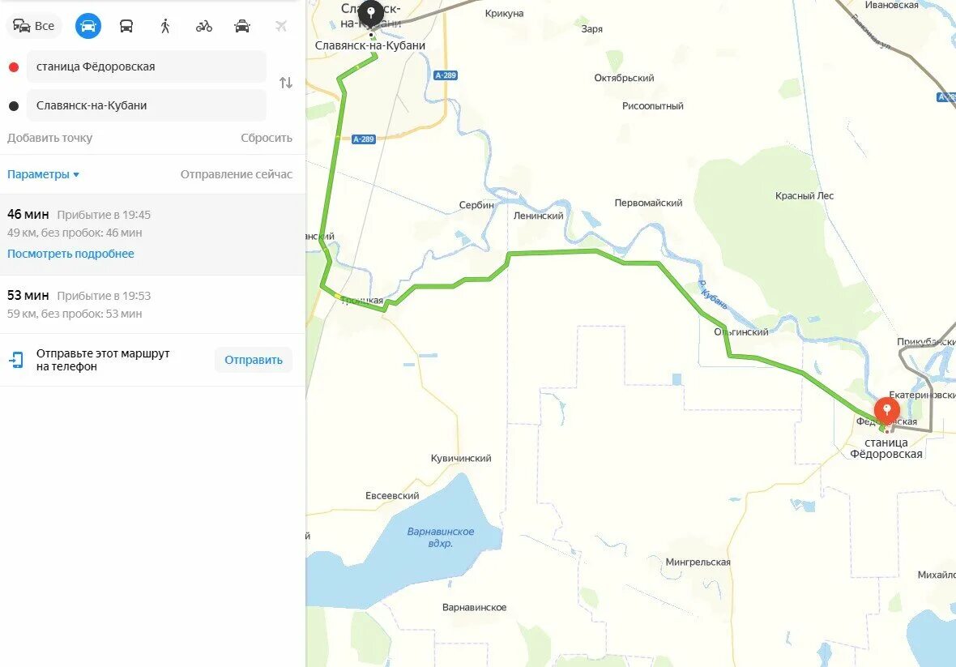Click the red destination pin at Фёдоровская
956x667 pixels.
(886, 412)
